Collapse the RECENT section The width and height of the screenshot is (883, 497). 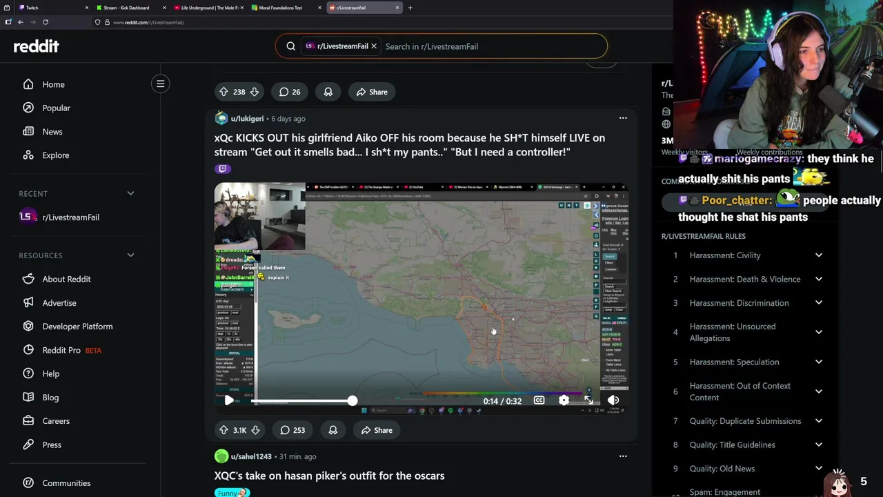(x=130, y=193)
